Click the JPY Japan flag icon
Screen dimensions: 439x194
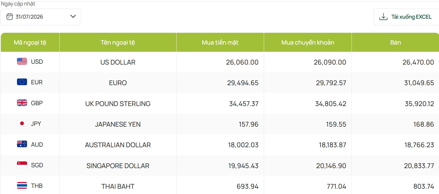(x=22, y=123)
